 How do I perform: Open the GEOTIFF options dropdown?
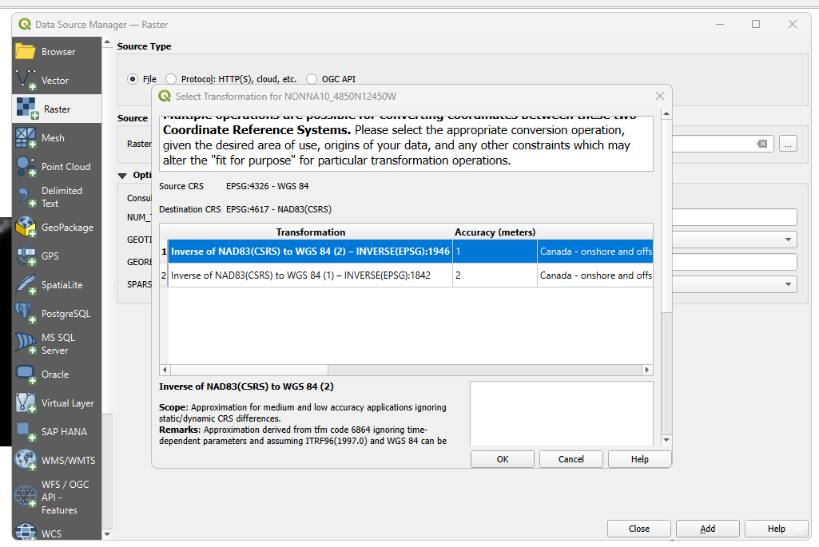point(788,240)
